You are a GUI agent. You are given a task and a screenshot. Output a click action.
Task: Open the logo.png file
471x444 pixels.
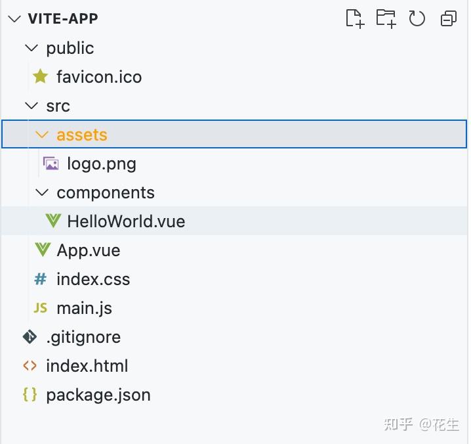click(101, 164)
